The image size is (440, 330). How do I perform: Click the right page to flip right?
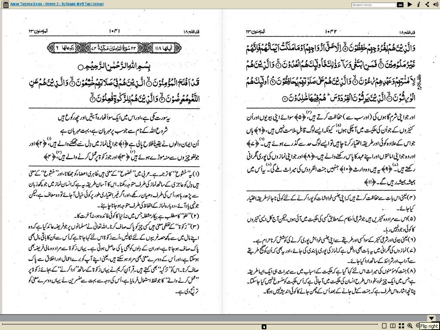330,162
